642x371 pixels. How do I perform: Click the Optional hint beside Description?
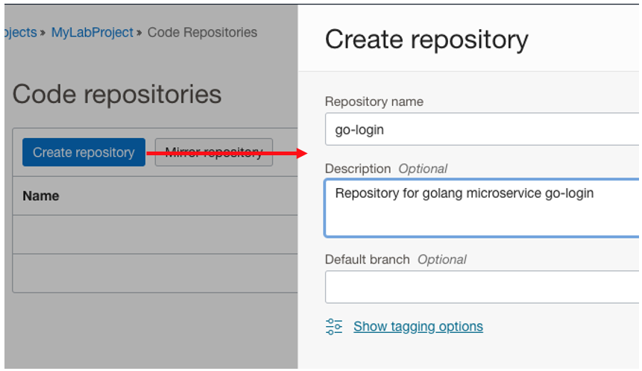pyautogui.click(x=423, y=169)
